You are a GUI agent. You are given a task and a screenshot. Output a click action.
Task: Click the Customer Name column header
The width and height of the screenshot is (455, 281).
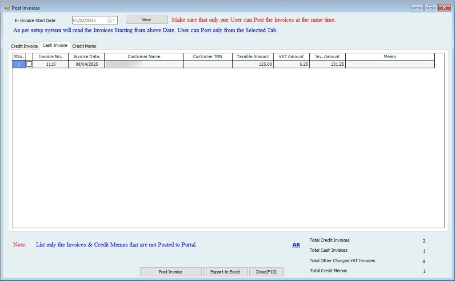[x=144, y=56]
